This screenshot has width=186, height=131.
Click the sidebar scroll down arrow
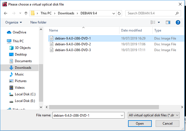tap(41, 107)
